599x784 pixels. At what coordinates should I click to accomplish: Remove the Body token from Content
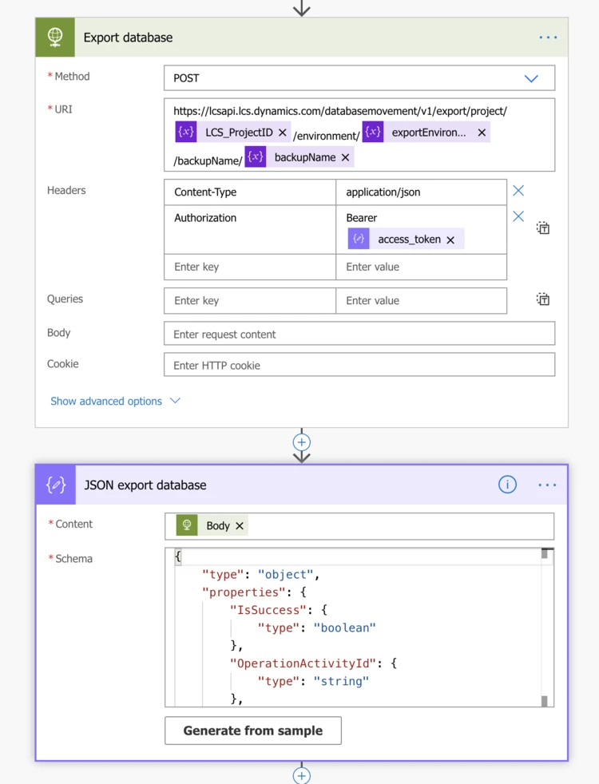240,526
